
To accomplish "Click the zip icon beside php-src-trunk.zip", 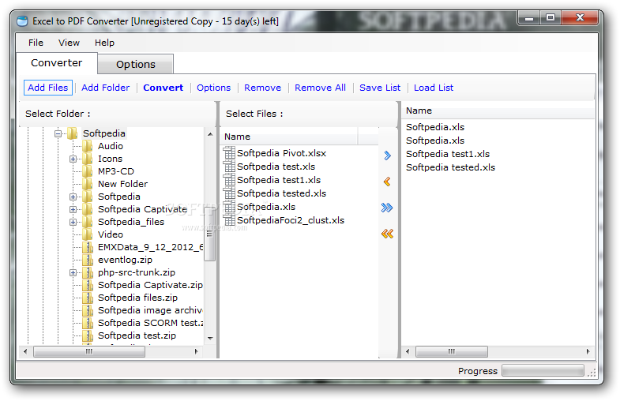I will (88, 272).
